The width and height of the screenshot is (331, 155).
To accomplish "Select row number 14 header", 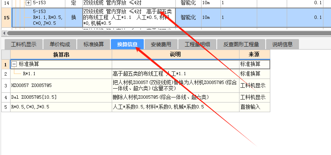I will coord(7,3).
